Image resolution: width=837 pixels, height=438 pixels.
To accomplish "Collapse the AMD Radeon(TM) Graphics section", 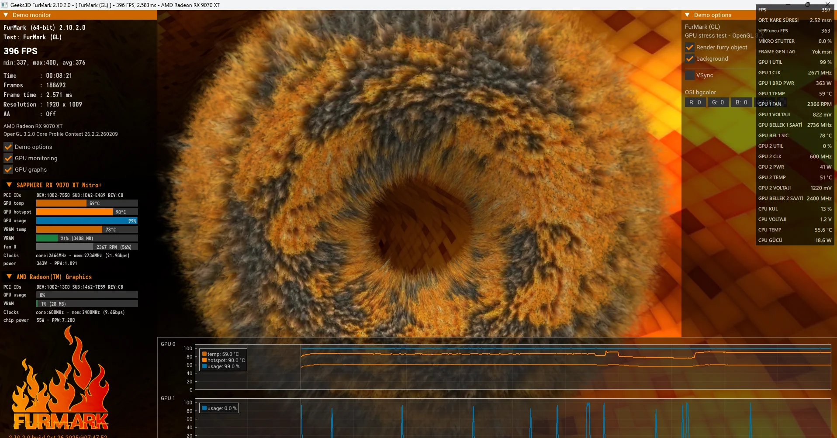I will click(9, 277).
